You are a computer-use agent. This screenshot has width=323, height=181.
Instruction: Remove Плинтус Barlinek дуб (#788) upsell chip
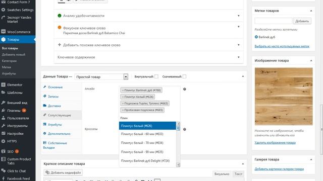tap(123, 90)
